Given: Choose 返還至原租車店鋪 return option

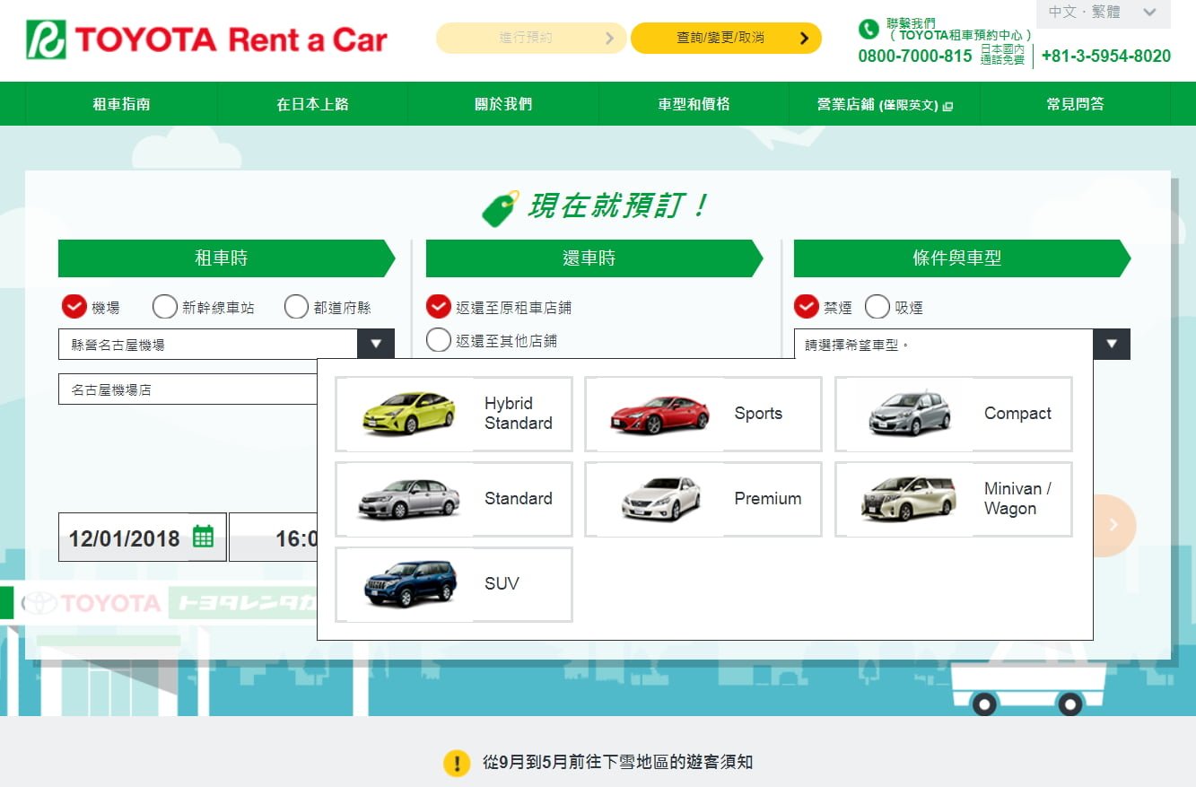Looking at the screenshot, I should pos(438,307).
